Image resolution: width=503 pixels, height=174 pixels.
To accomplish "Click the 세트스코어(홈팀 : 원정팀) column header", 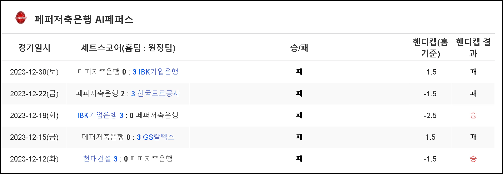I will coord(128,48).
